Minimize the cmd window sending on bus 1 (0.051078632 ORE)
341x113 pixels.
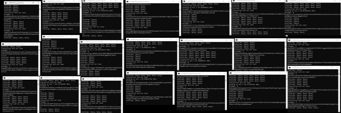(330, 1)
